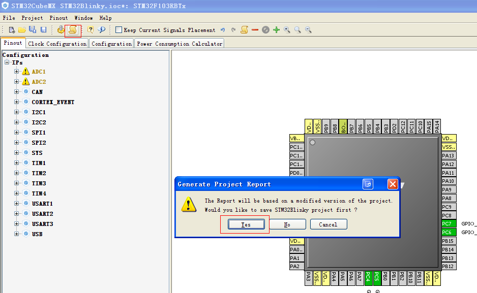Open the Help question mark icon
The width and height of the screenshot is (477, 293).
pyautogui.click(x=91, y=30)
